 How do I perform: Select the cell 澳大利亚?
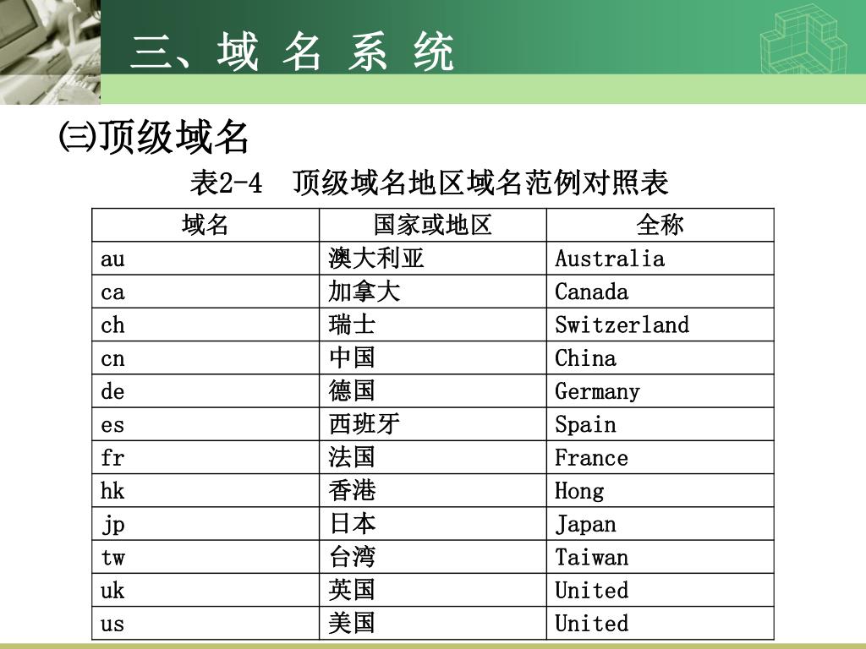[433, 259]
